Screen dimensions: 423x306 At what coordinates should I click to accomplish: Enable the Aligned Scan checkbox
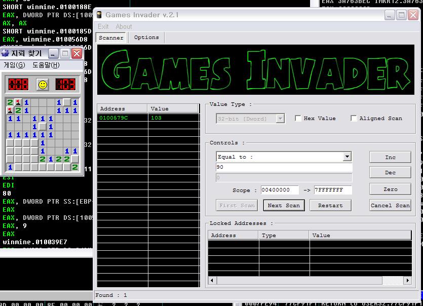(x=354, y=118)
